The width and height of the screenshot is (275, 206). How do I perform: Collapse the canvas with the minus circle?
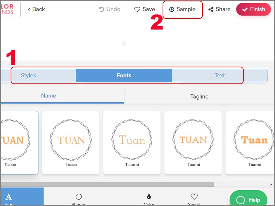pos(124,43)
